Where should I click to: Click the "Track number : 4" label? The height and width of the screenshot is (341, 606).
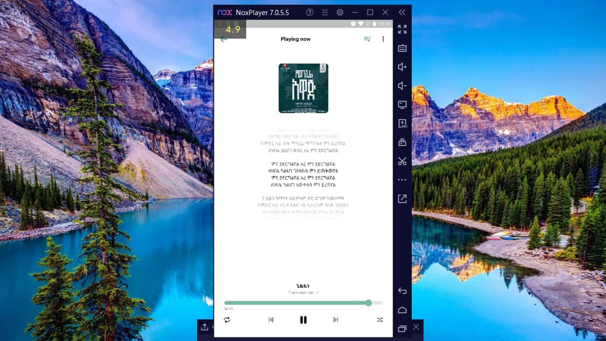coord(303,293)
